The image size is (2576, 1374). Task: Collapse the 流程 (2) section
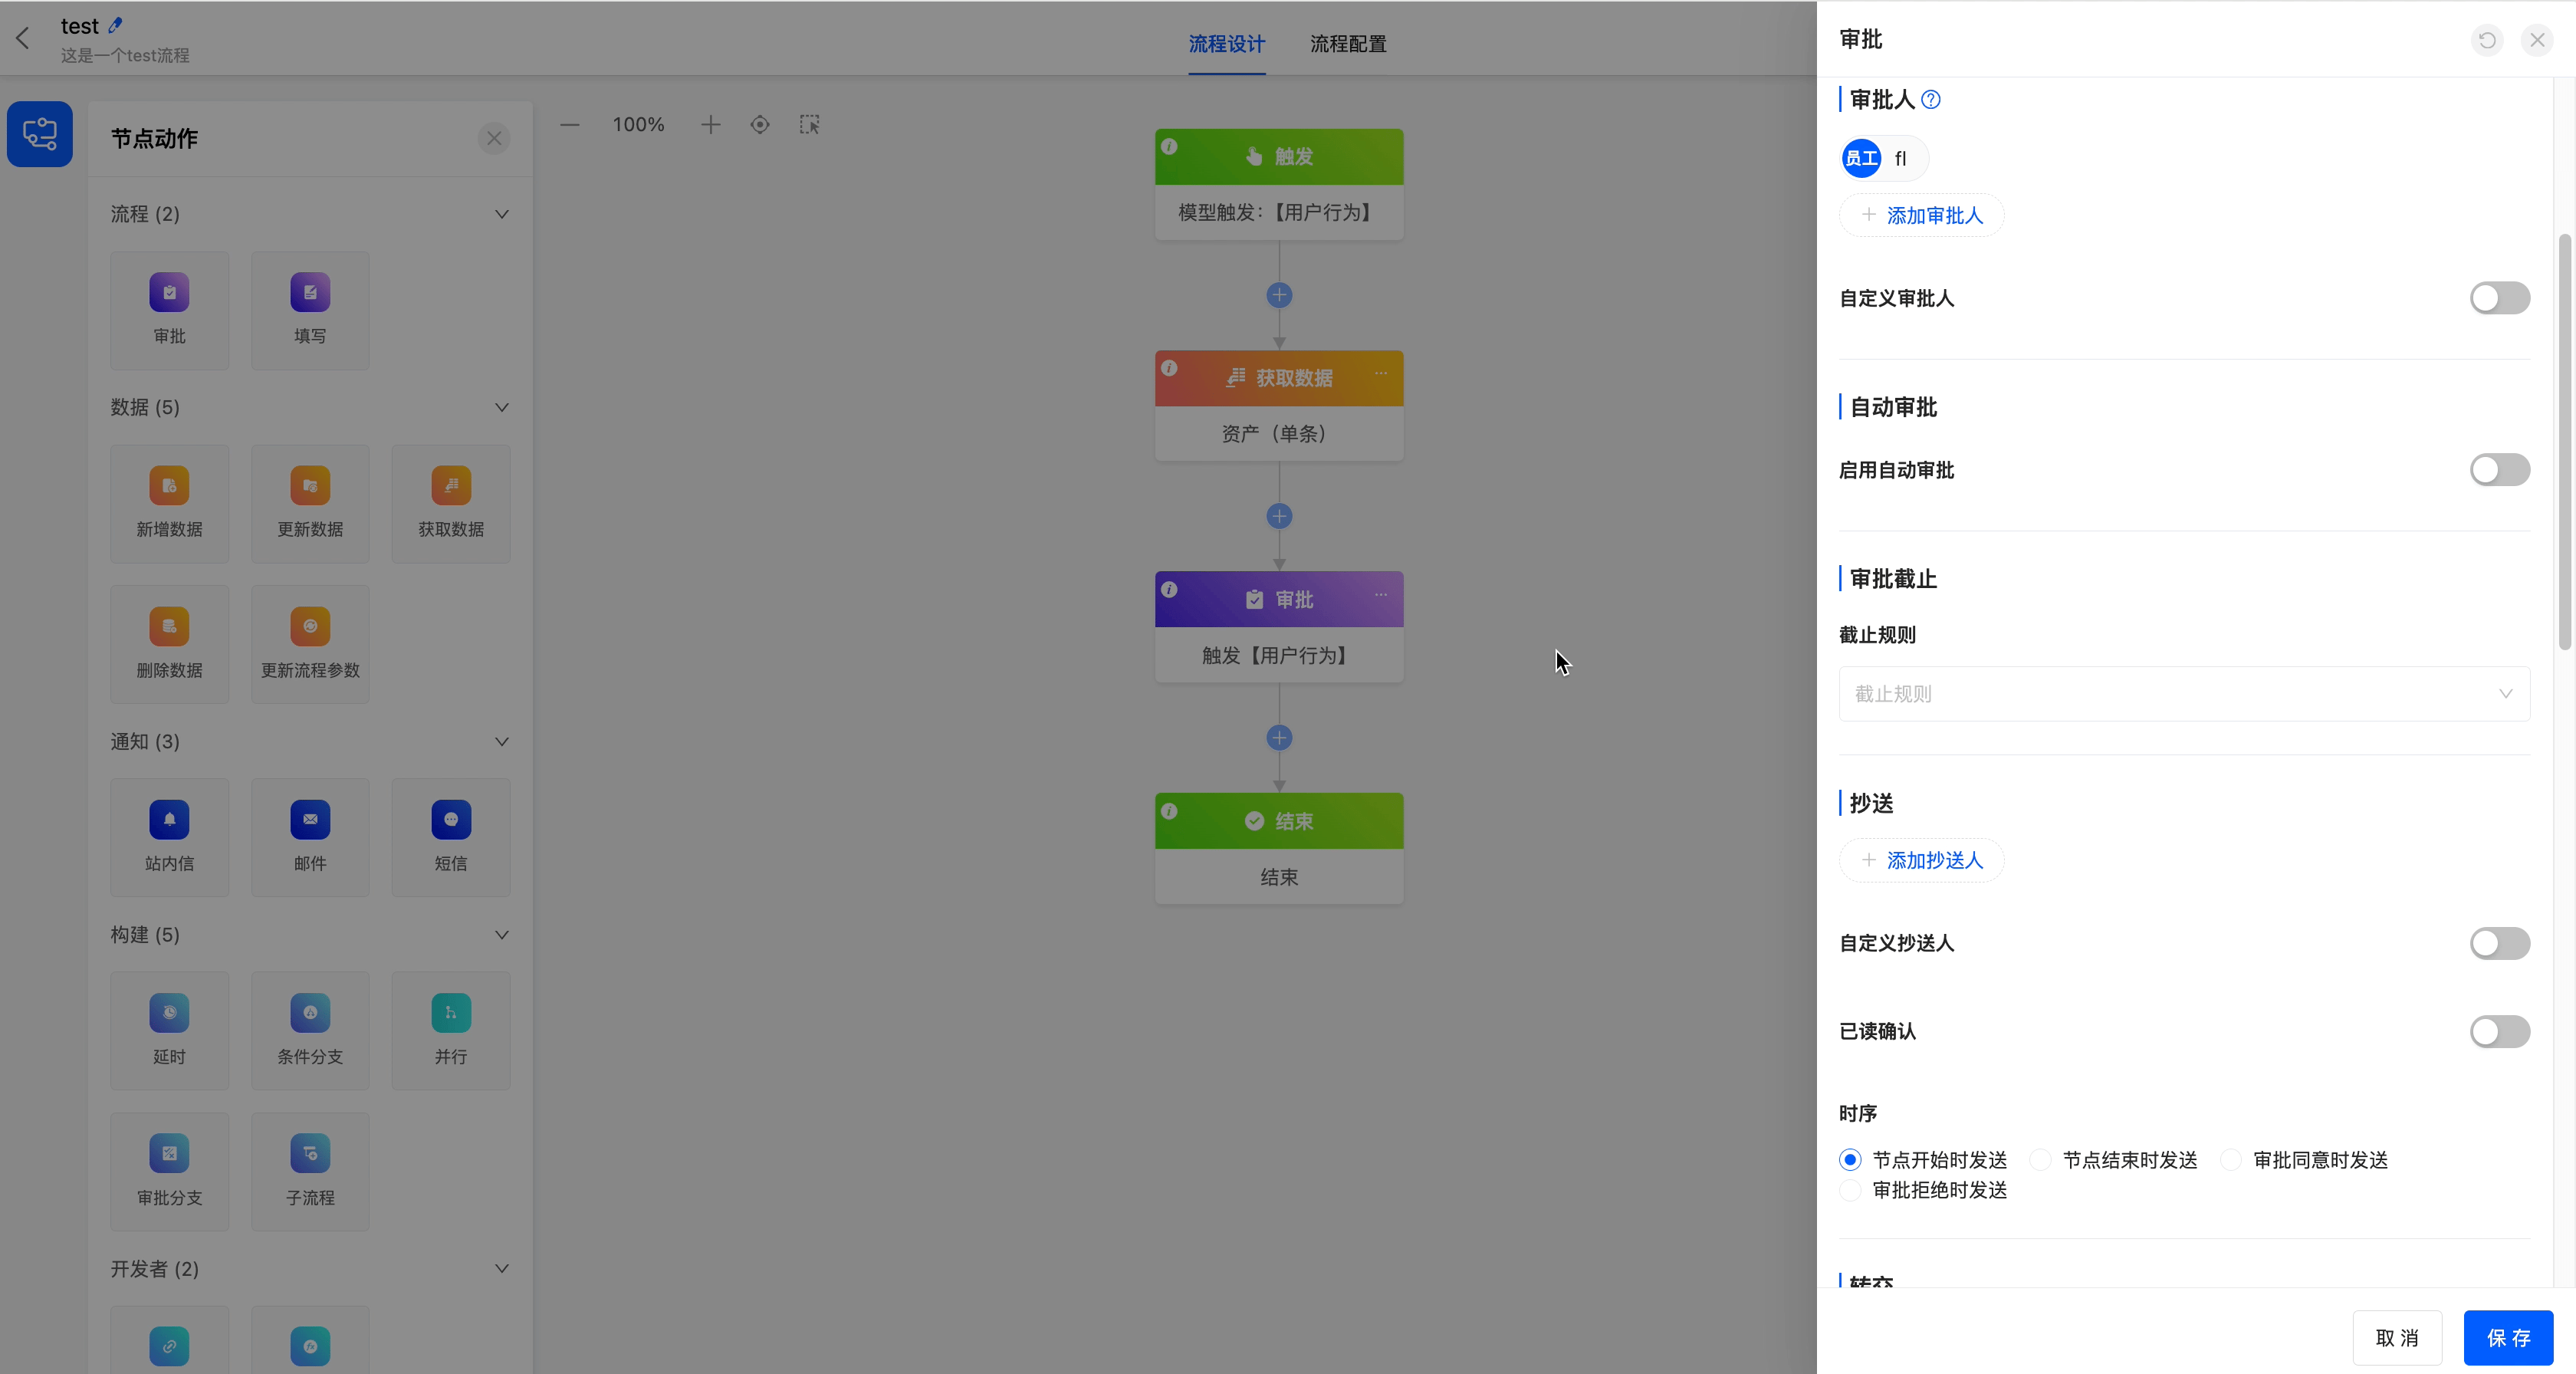[502, 214]
